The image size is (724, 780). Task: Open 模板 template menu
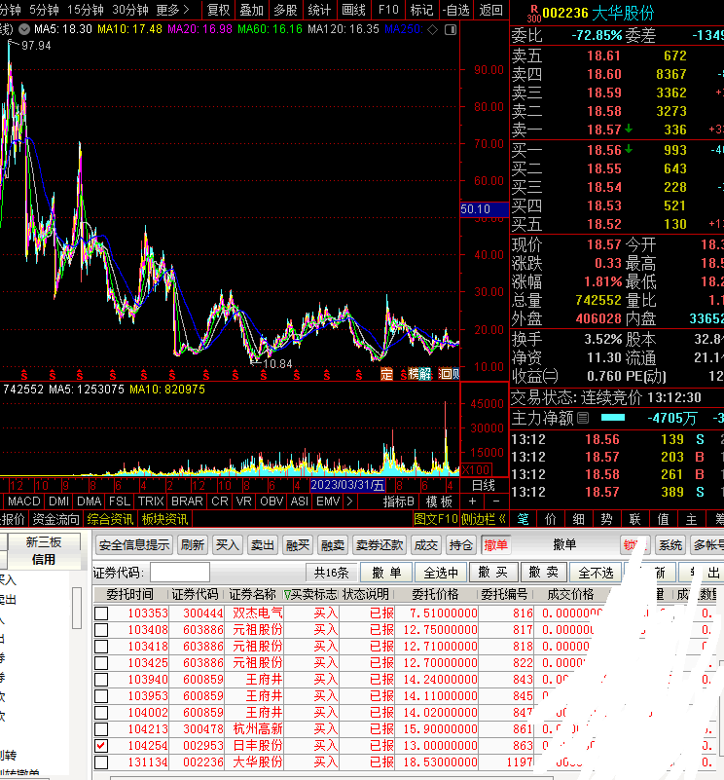coord(439,501)
